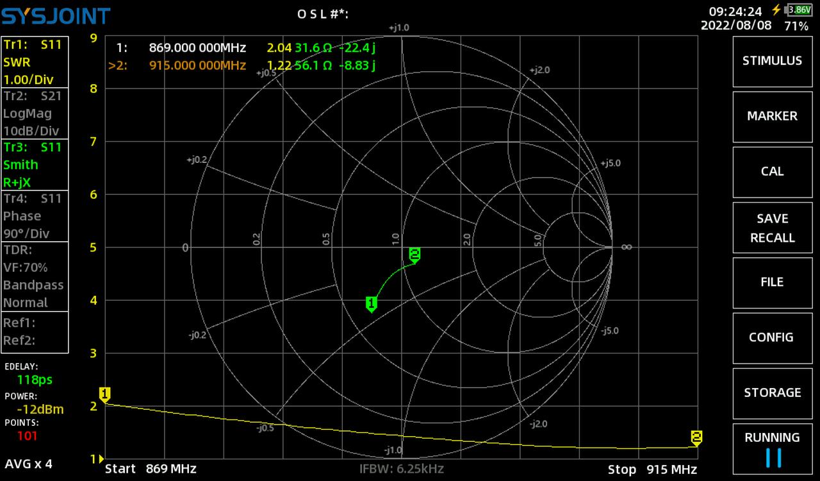This screenshot has width=820, height=481.
Task: Click the charging lightning bolt icon
Action: [777, 10]
